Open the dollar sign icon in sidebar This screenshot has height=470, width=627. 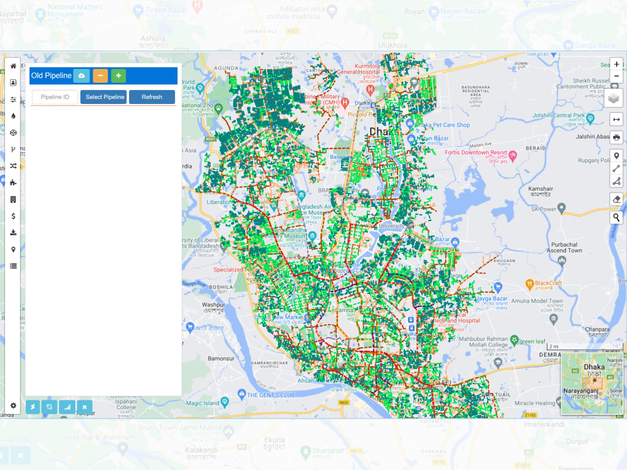click(13, 216)
